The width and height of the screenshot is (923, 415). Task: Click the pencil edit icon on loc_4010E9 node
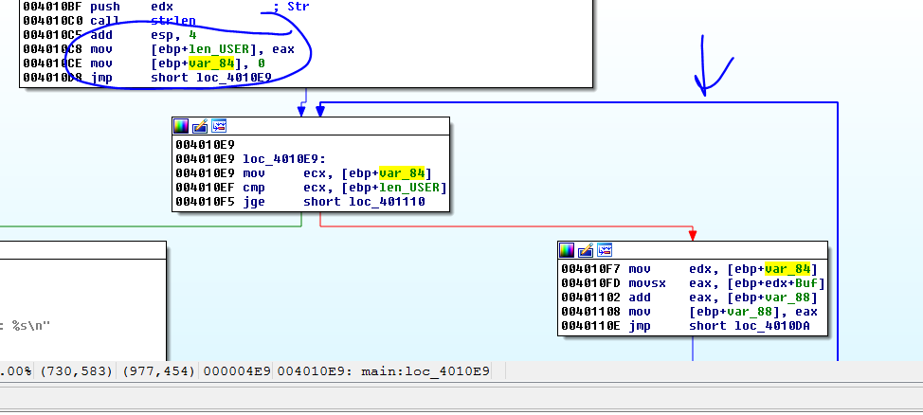click(200, 126)
